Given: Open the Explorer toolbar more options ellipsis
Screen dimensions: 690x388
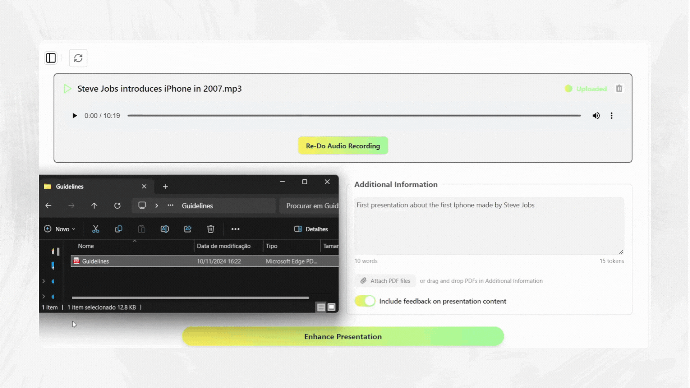Looking at the screenshot, I should point(235,229).
